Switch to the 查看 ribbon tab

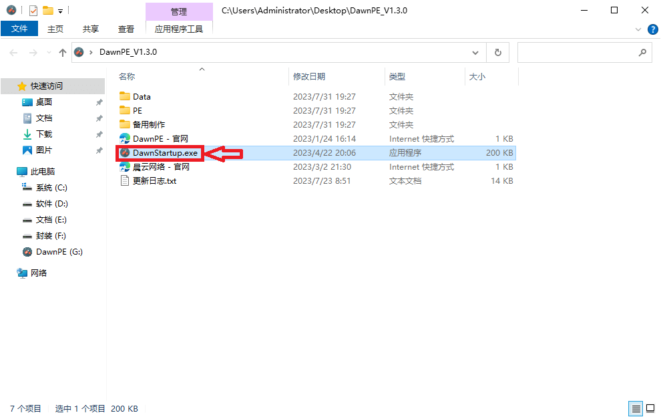point(126,29)
